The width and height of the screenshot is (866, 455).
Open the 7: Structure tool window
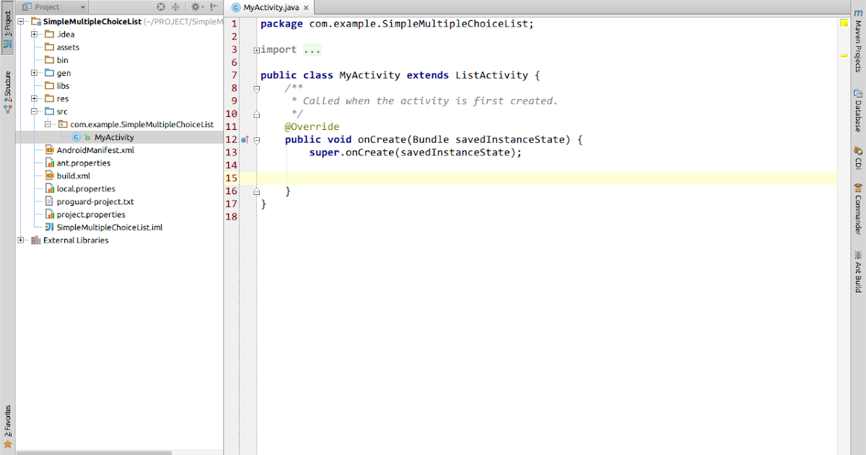pos(7,92)
